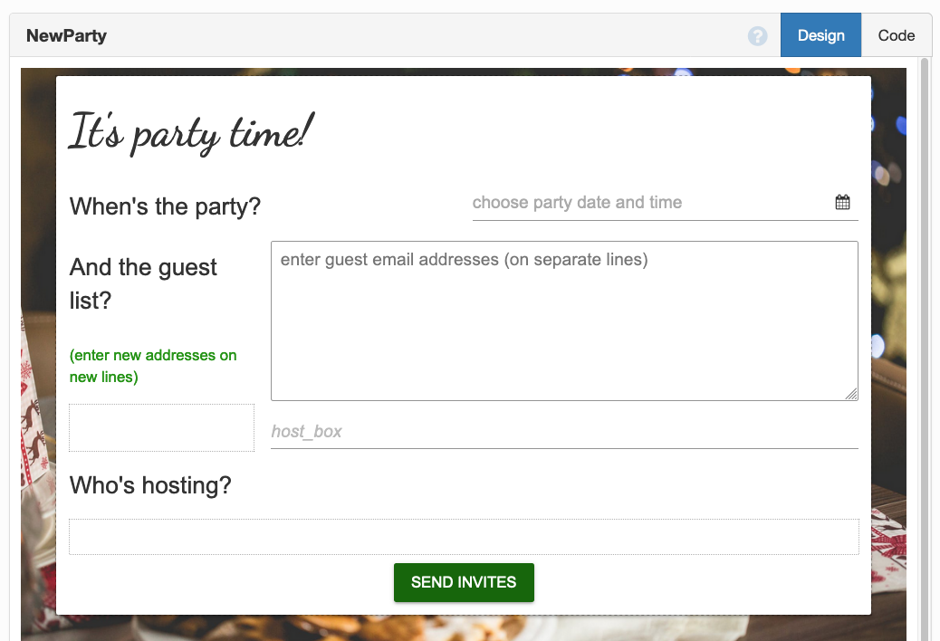Click the NewParty form title
The height and width of the screenshot is (641, 940).
pyautogui.click(x=66, y=36)
